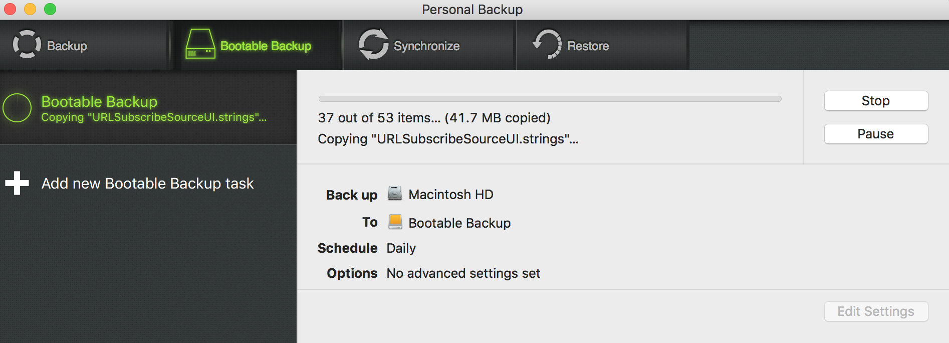
Task: Click the Daily schedule value
Action: point(401,248)
